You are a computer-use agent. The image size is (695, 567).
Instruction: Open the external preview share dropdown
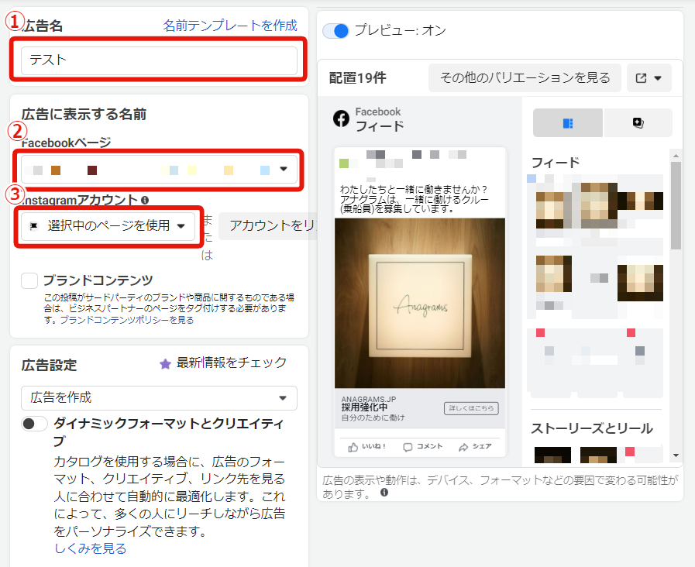(649, 78)
